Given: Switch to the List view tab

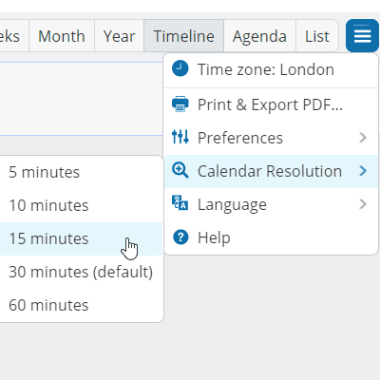Looking at the screenshot, I should tap(317, 36).
